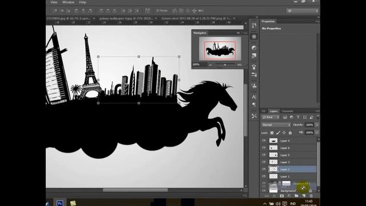Open Opacity slider dropdown arrow

[317, 125]
